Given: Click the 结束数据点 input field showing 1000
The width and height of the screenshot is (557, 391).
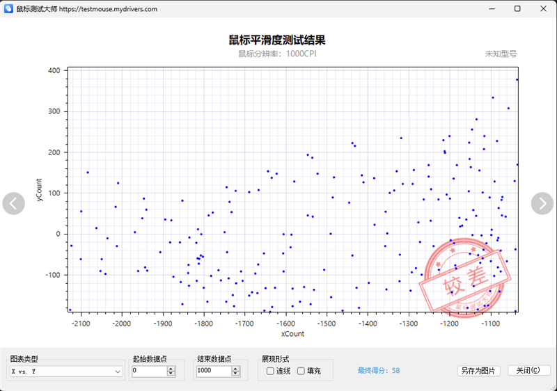Looking at the screenshot, I should point(214,371).
